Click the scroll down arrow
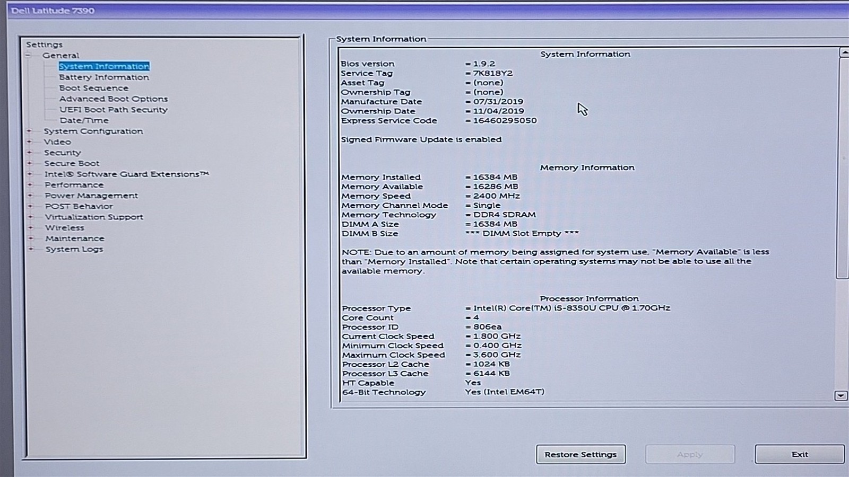Viewport: 849px width, 477px height. point(841,395)
